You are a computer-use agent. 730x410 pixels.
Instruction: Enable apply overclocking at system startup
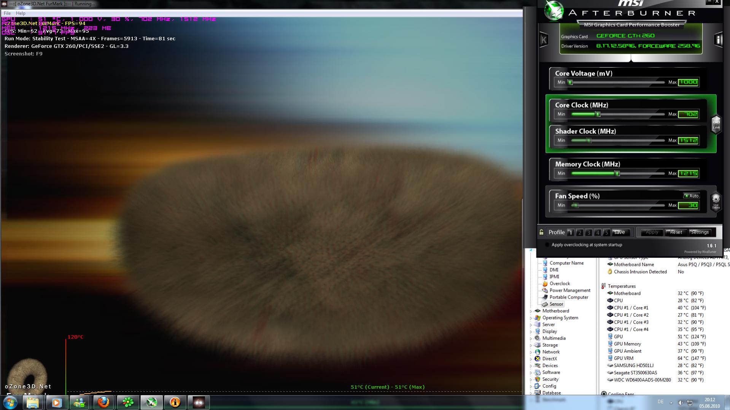[x=547, y=245]
